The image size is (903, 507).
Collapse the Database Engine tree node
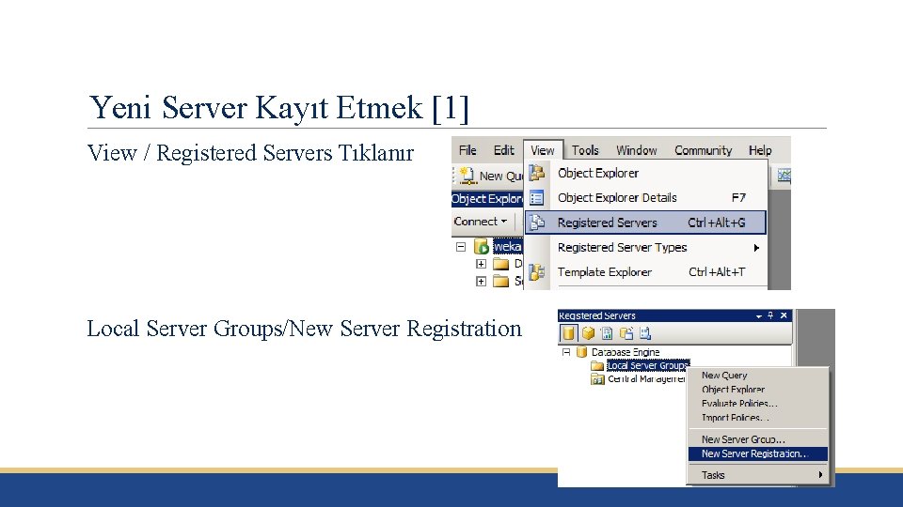(x=566, y=352)
